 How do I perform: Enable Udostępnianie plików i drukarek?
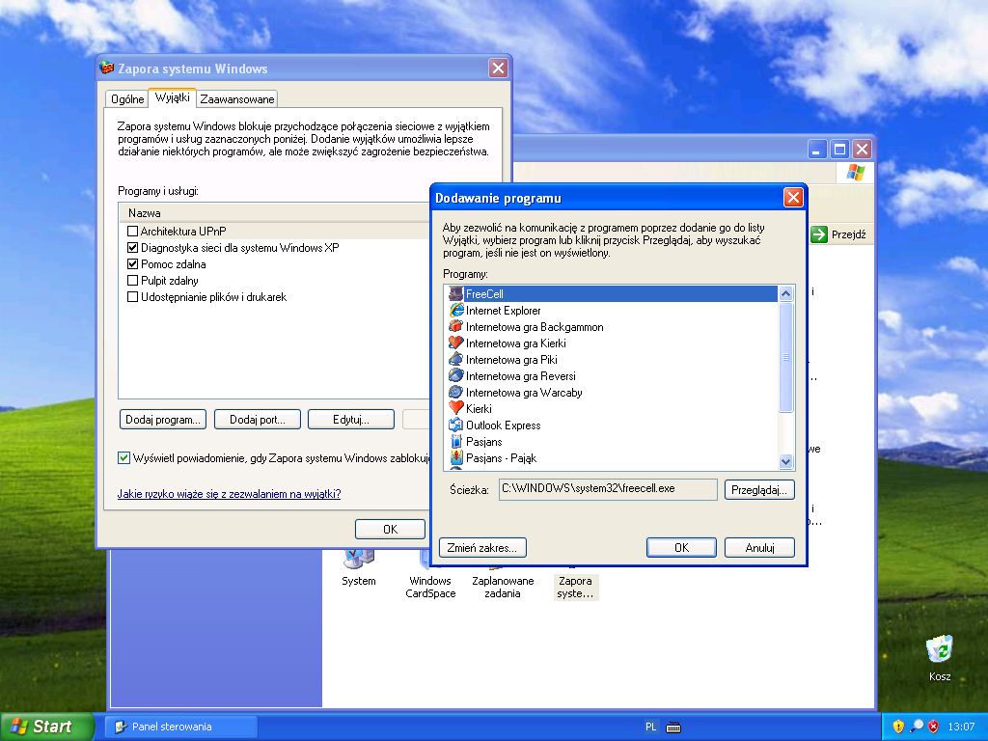point(132,296)
